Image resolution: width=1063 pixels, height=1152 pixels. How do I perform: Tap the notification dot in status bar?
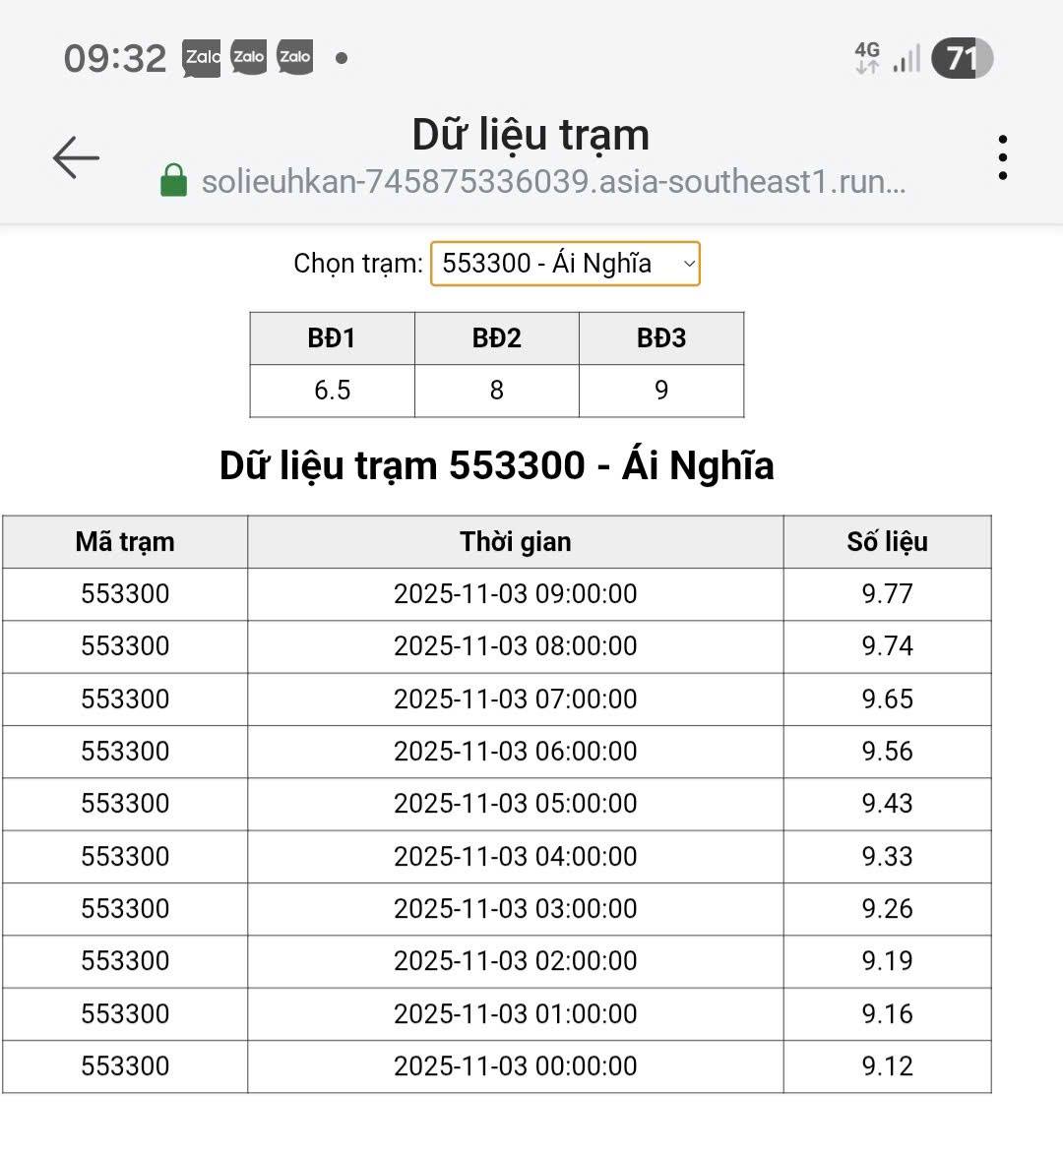(342, 58)
